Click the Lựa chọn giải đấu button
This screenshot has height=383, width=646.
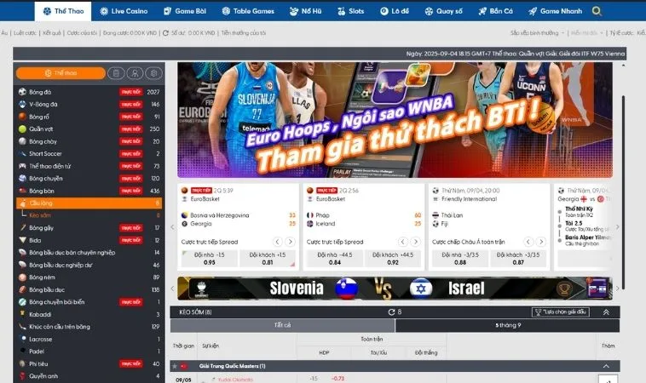[559, 312]
